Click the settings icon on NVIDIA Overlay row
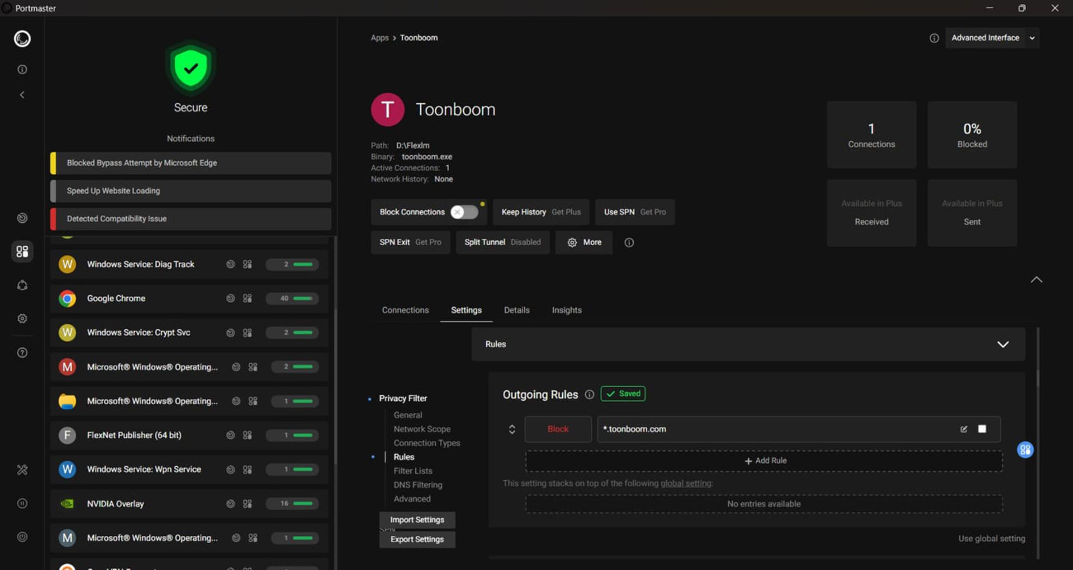The width and height of the screenshot is (1073, 570). (247, 504)
